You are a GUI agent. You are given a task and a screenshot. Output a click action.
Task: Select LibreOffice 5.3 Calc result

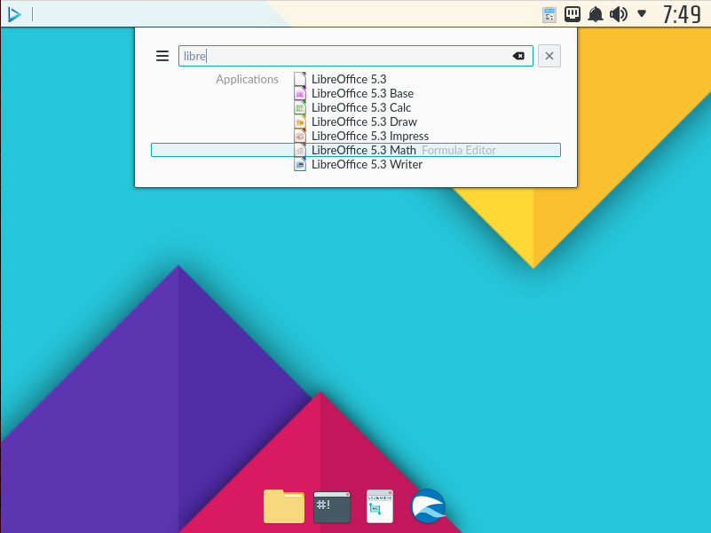coord(360,107)
